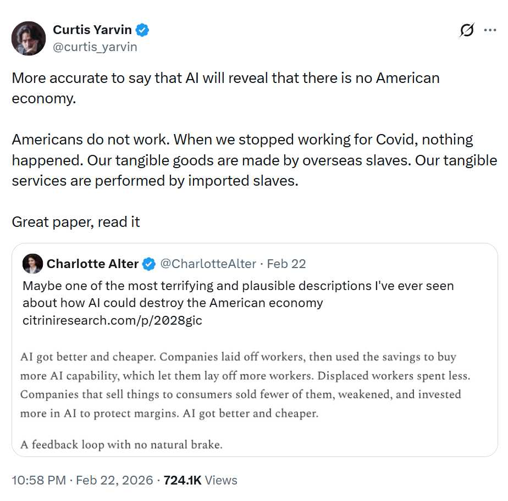Click Curtis Yarvin's blue verified badge

142,30
